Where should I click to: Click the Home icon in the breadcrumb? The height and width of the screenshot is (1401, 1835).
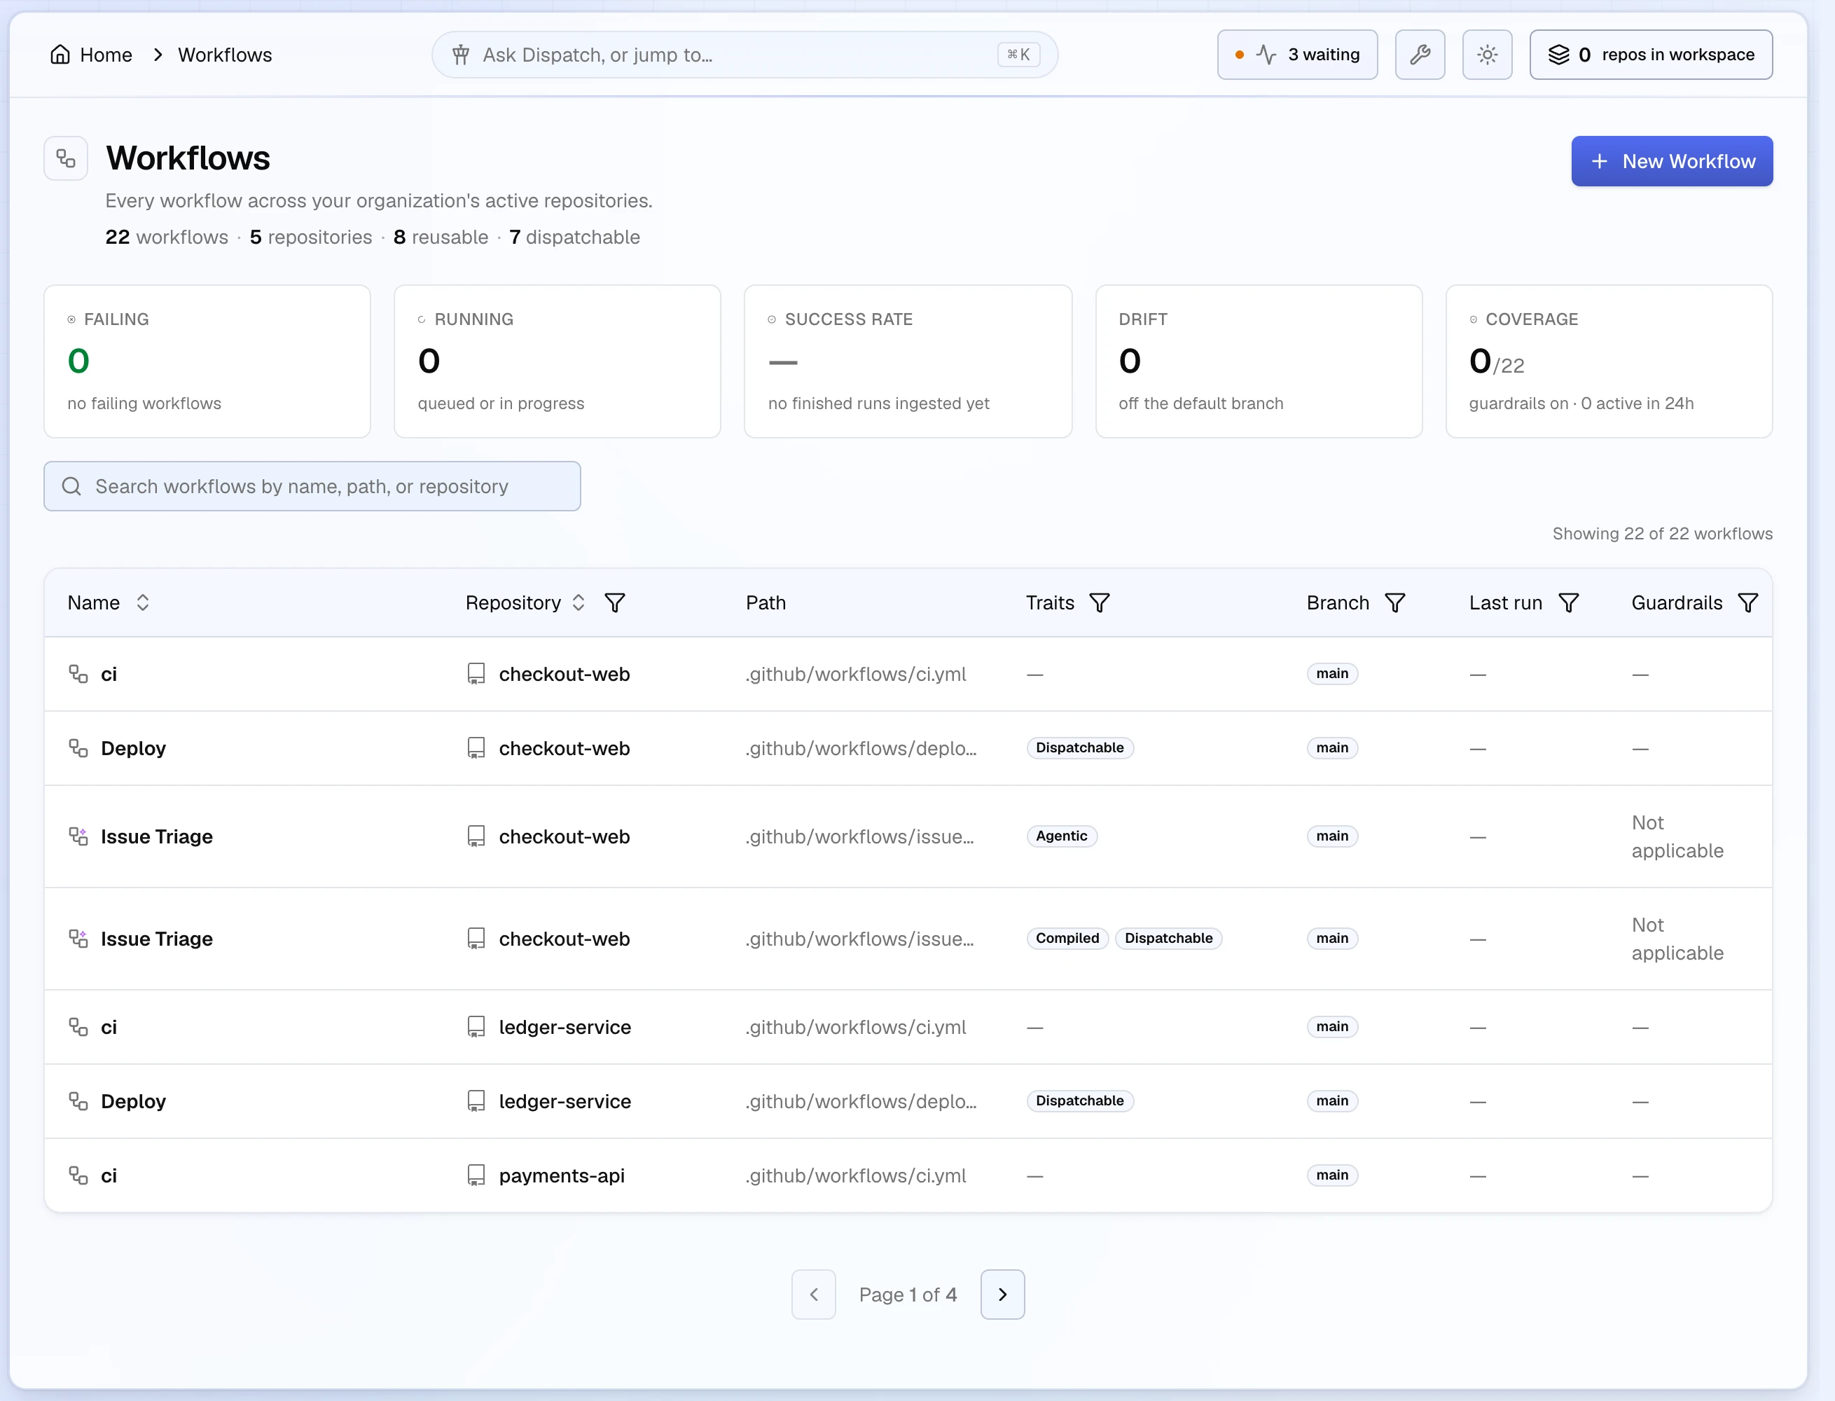click(x=60, y=55)
